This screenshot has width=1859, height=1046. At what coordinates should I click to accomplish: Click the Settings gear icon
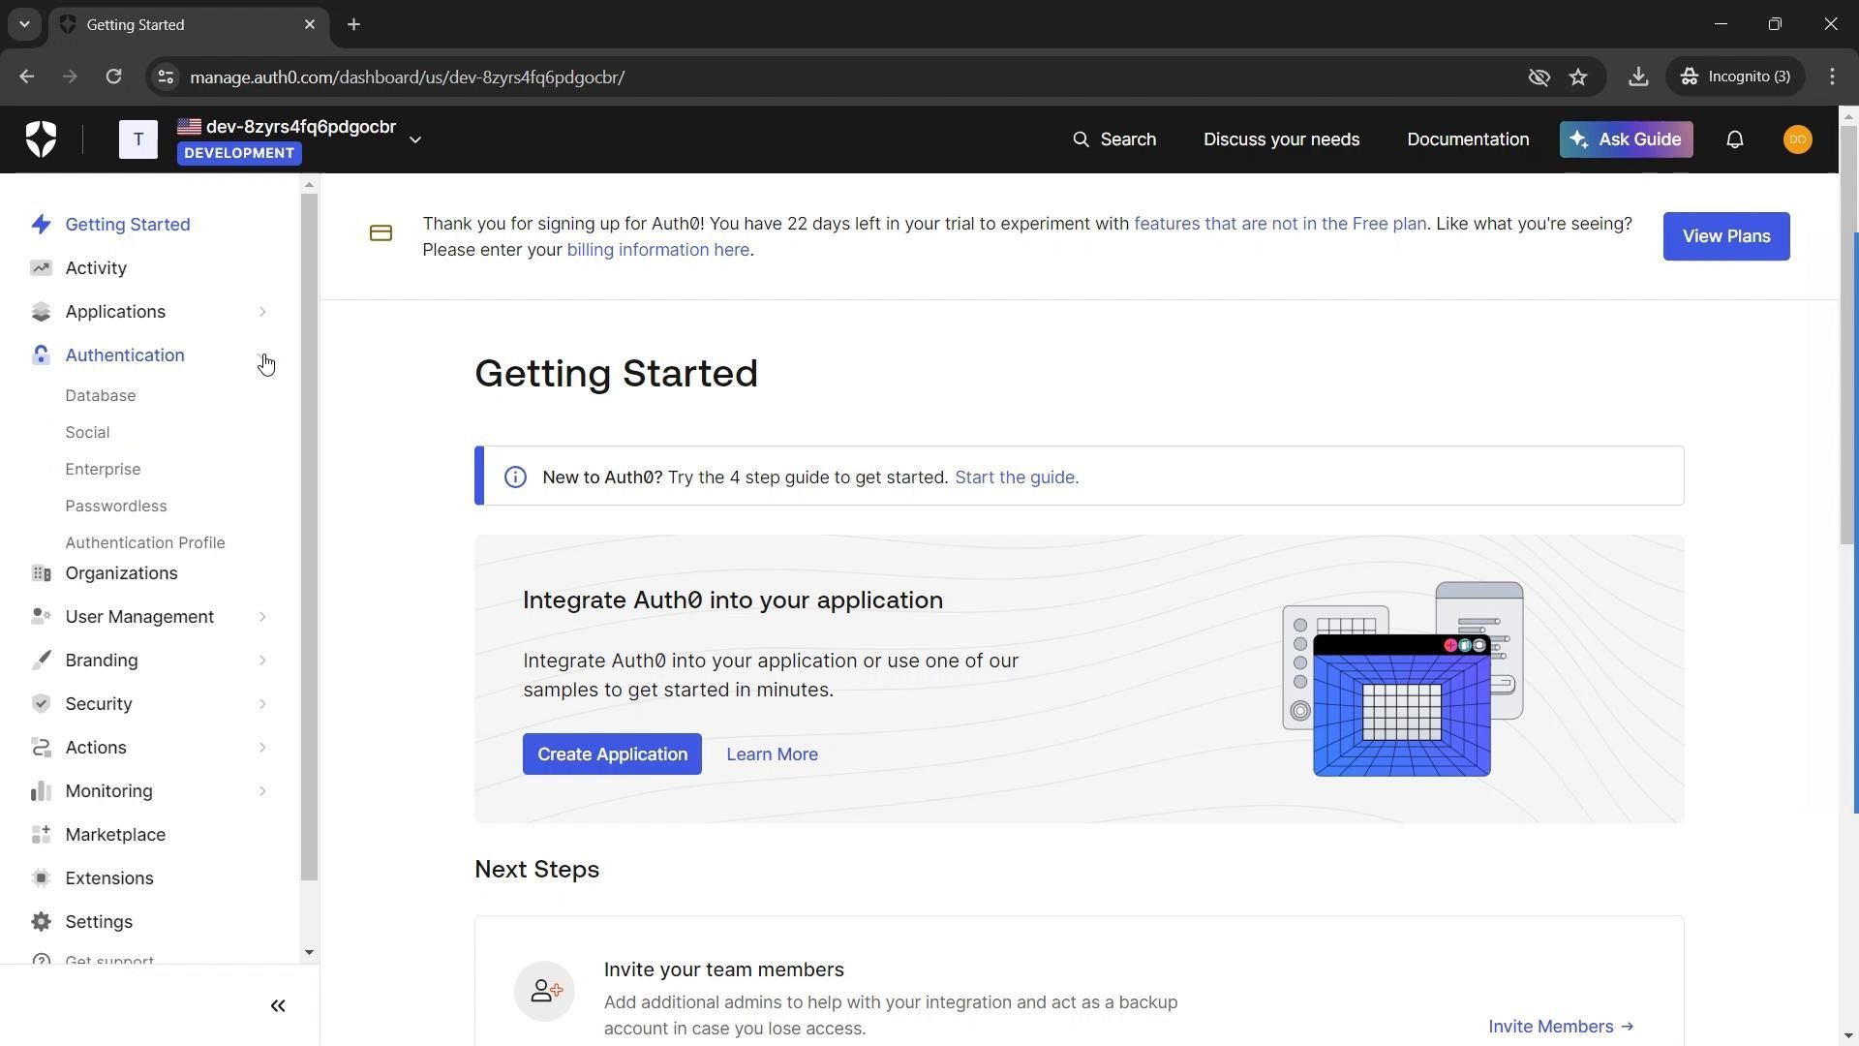pyautogui.click(x=41, y=922)
